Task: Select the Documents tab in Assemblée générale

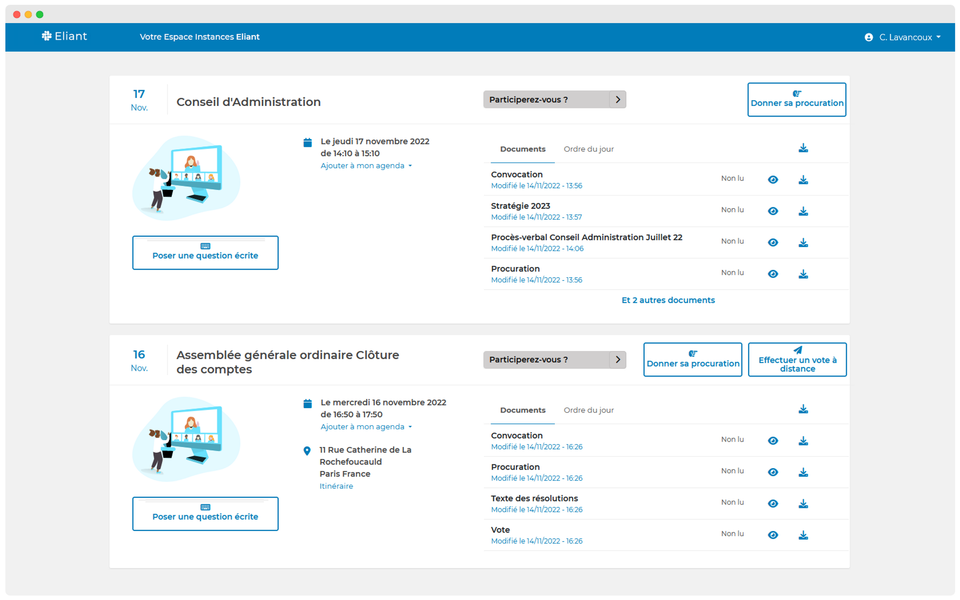Action: click(x=522, y=410)
